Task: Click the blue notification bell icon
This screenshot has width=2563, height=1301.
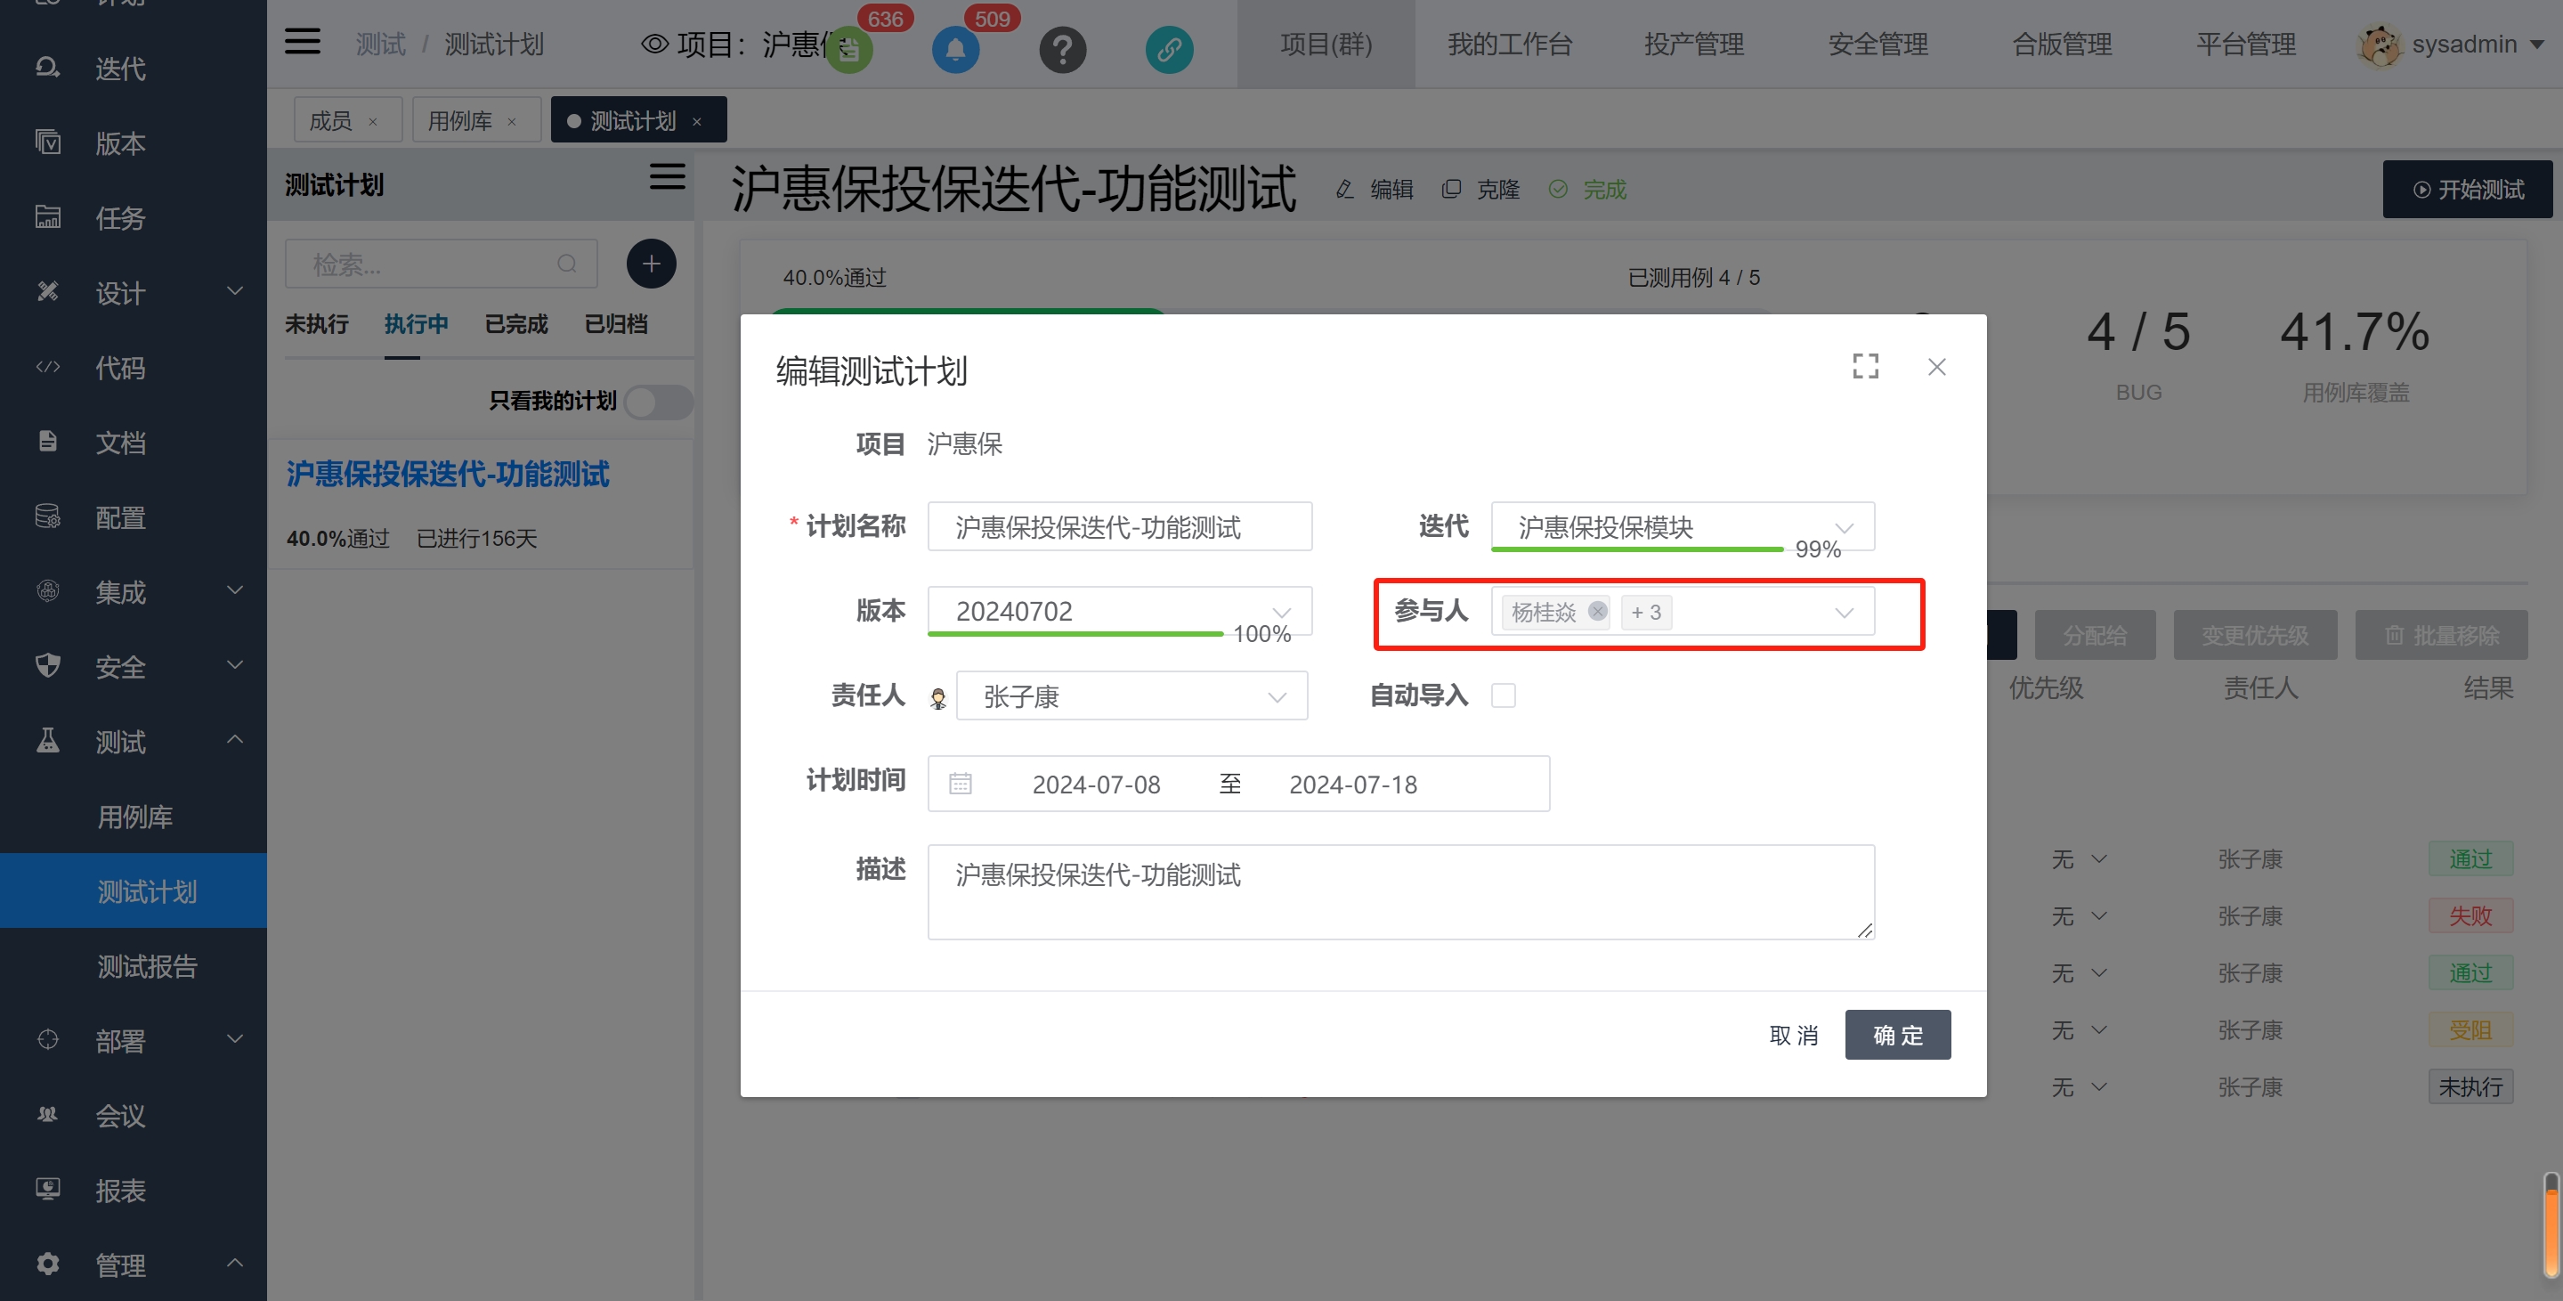Action: tap(955, 49)
